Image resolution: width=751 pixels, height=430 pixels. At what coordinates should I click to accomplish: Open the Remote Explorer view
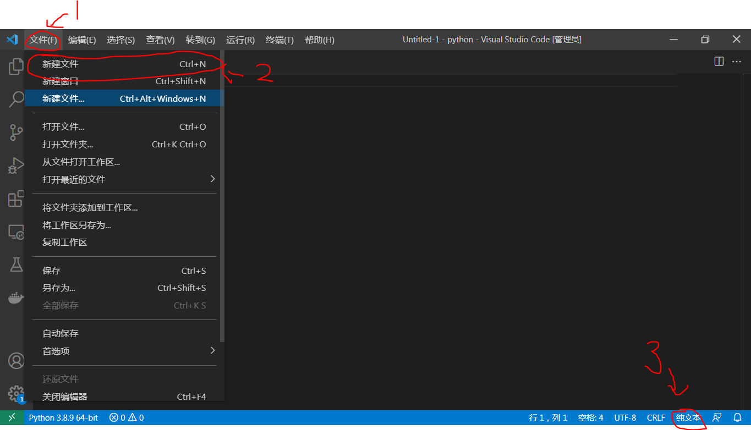click(15, 231)
